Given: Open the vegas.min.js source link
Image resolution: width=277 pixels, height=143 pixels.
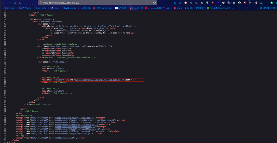Looking at the screenshot, I should [x=72, y=134].
